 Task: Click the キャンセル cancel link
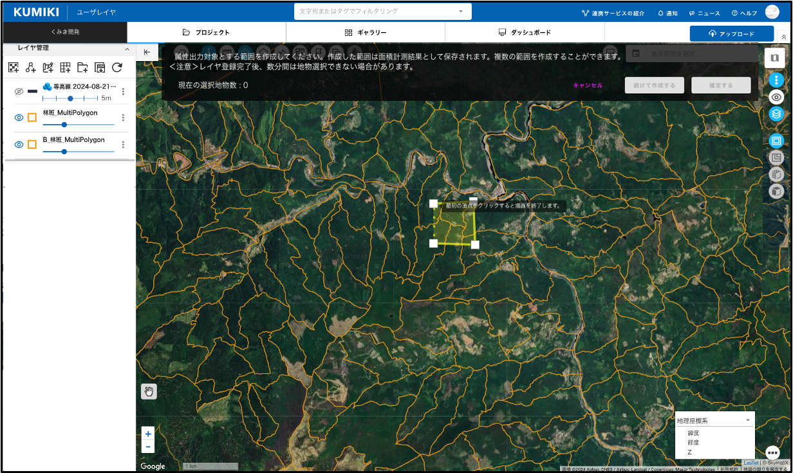587,85
